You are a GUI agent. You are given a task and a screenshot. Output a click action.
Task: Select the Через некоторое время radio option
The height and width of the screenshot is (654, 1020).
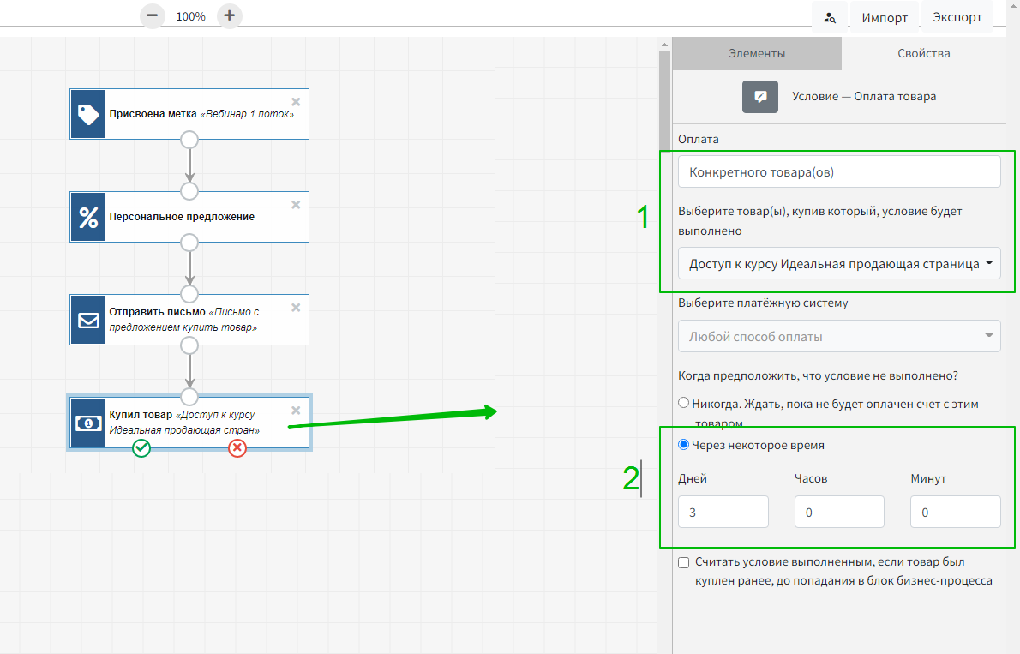pos(683,445)
